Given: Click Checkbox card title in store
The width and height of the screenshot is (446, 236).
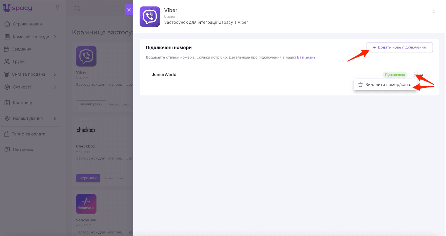Looking at the screenshot, I should click(x=86, y=146).
